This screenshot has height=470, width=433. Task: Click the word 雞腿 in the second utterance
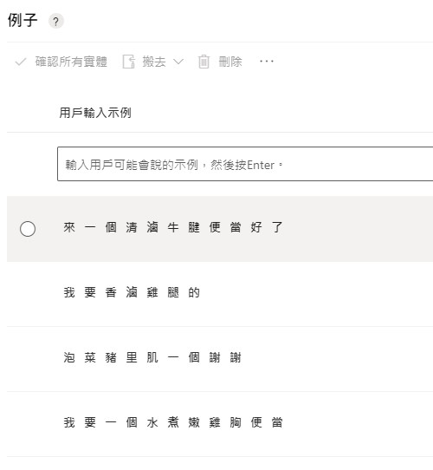pos(163,292)
